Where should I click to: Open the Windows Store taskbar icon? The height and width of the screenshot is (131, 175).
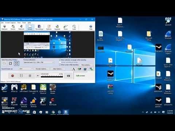34,112
